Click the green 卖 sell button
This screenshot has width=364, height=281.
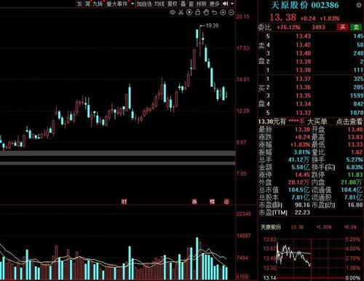coord(356,27)
